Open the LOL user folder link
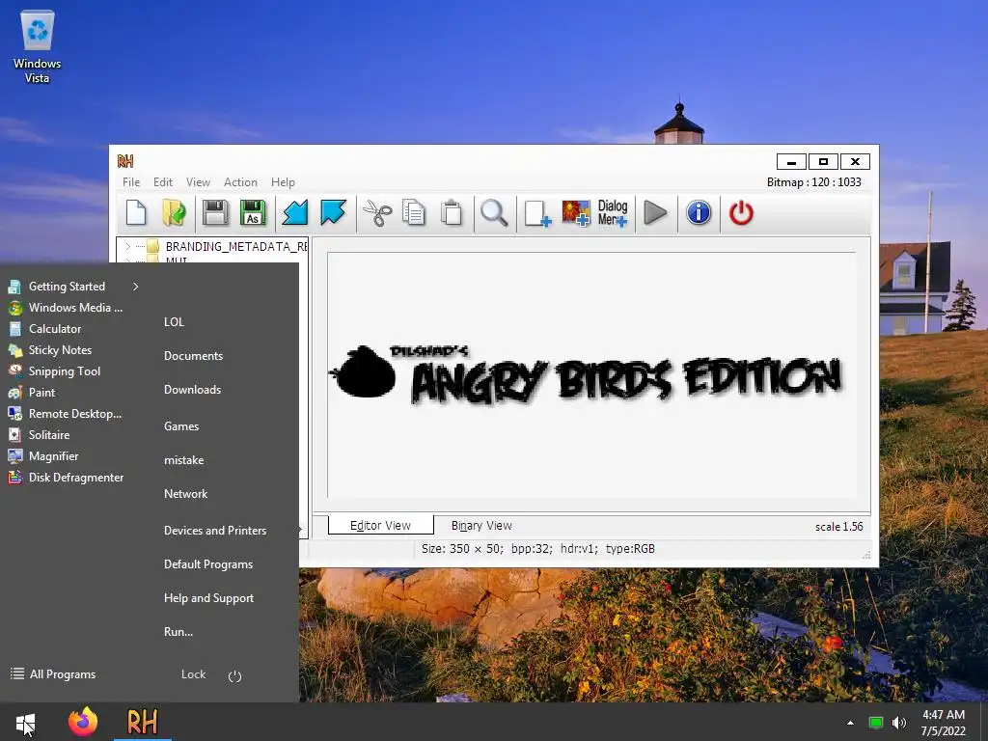The height and width of the screenshot is (741, 988). (x=174, y=322)
